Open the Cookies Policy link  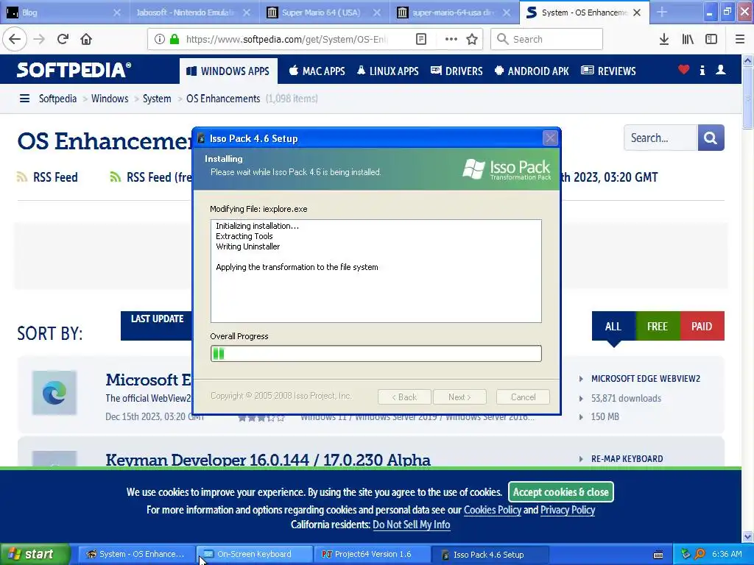point(492,510)
